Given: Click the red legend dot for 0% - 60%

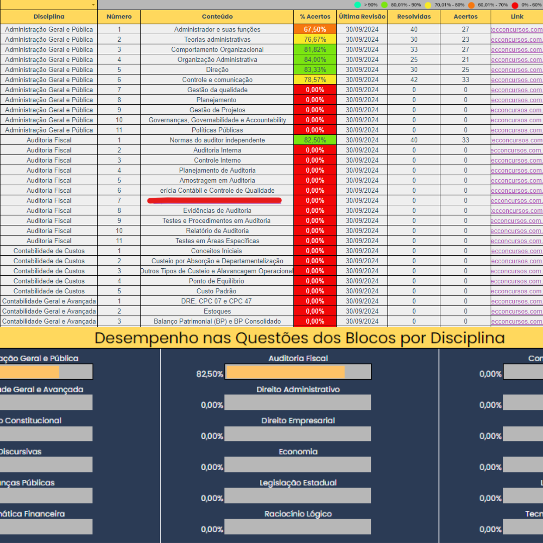Looking at the screenshot, I should pyautogui.click(x=515, y=5).
